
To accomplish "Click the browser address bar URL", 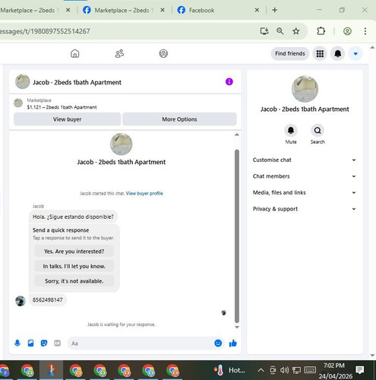I will (x=45, y=31).
